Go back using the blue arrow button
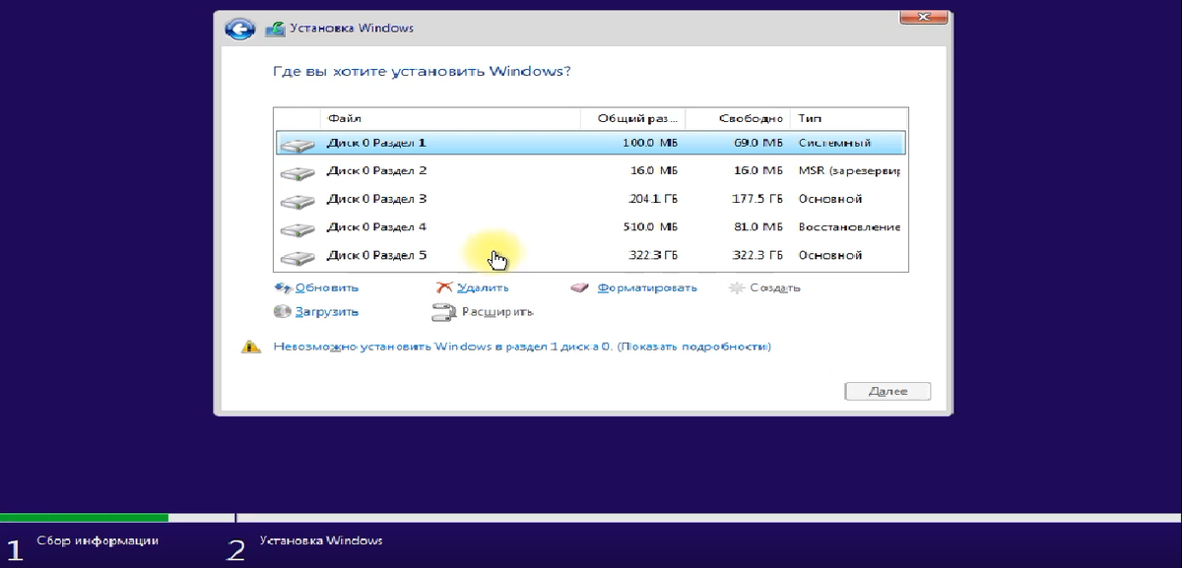The image size is (1182, 568). tap(239, 29)
